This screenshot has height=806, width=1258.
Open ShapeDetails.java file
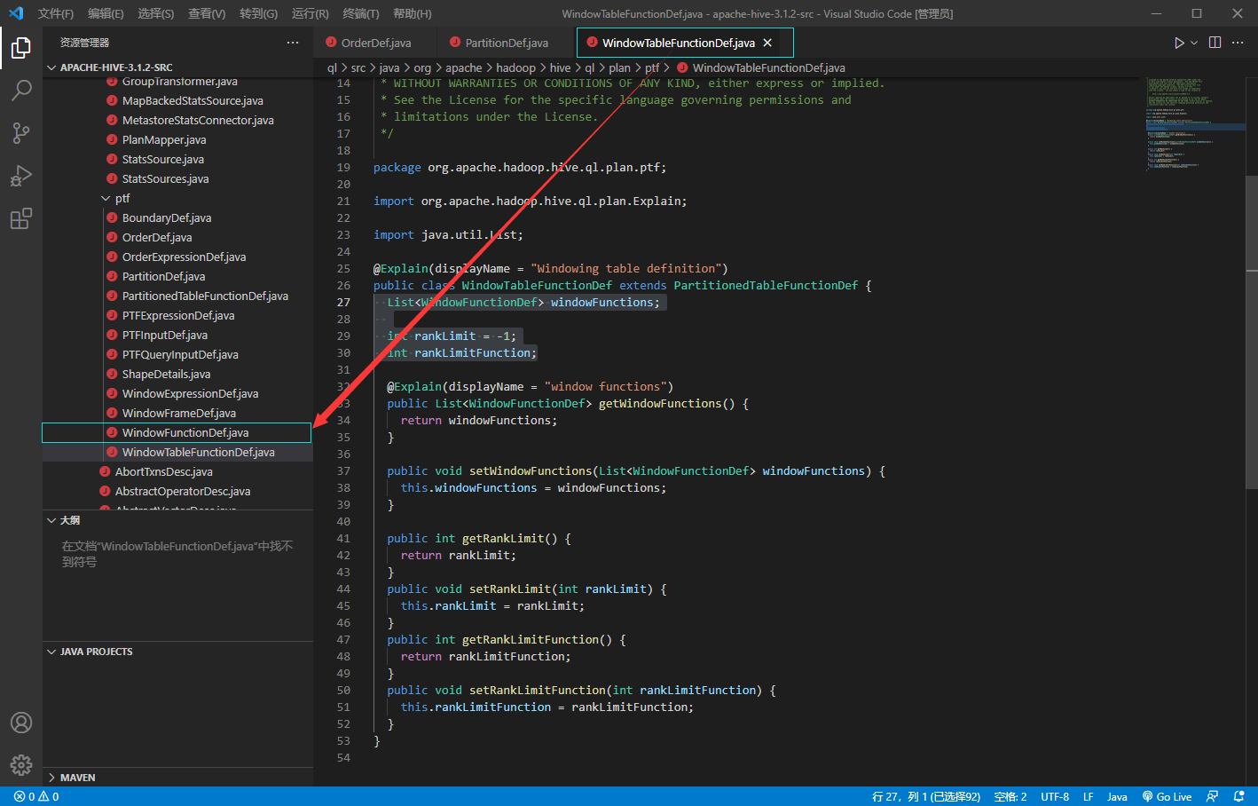pos(177,374)
